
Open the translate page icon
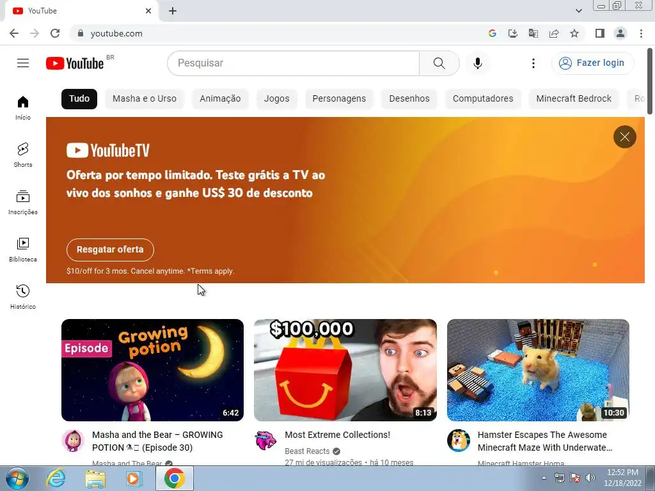click(533, 33)
